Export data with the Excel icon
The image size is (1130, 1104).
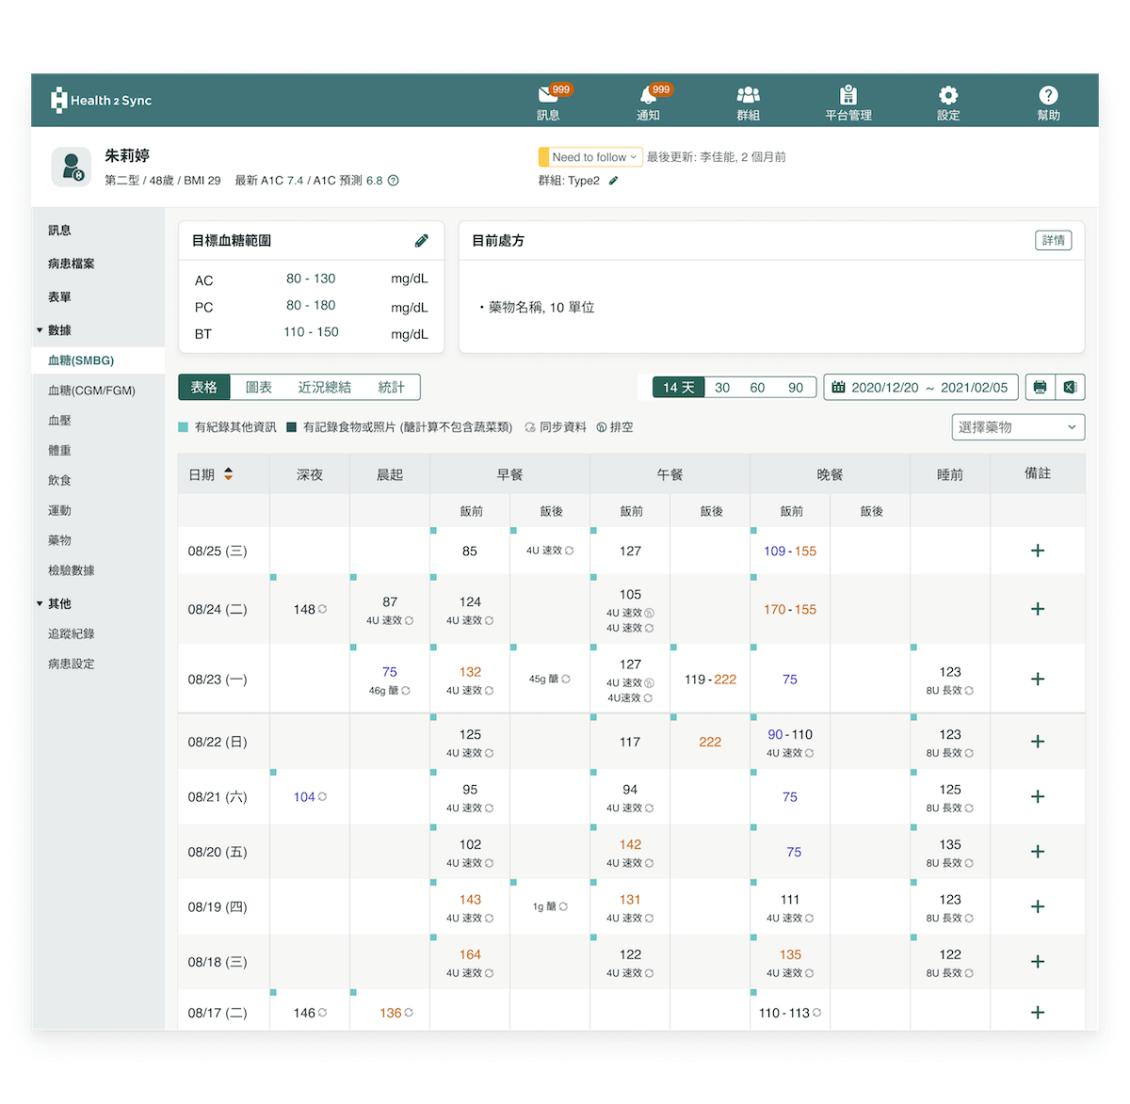1070,388
